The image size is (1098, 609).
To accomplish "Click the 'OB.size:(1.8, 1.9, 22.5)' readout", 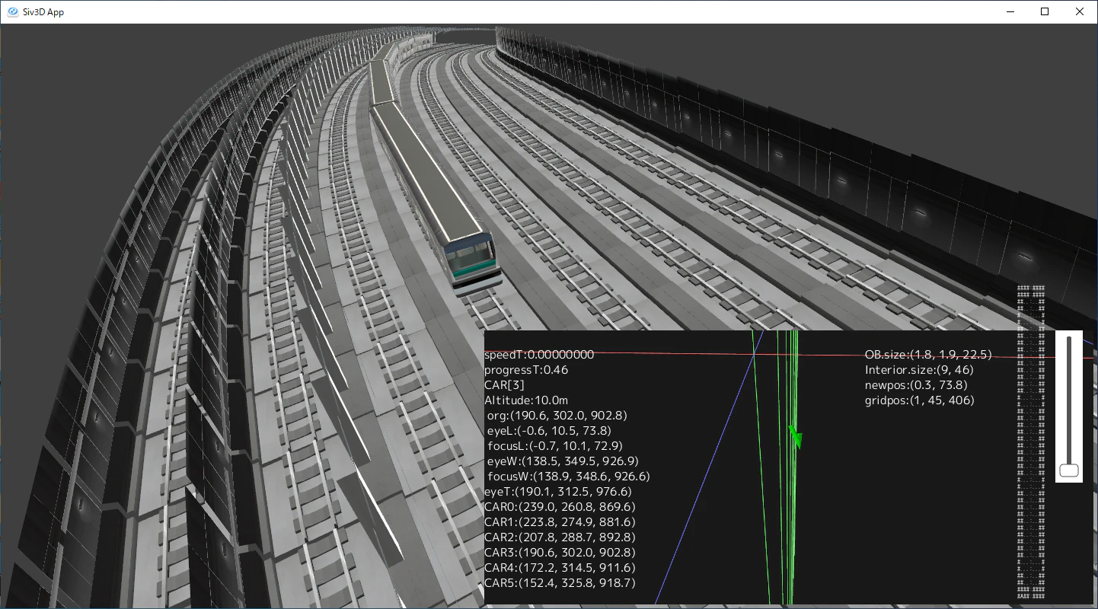I will 928,355.
